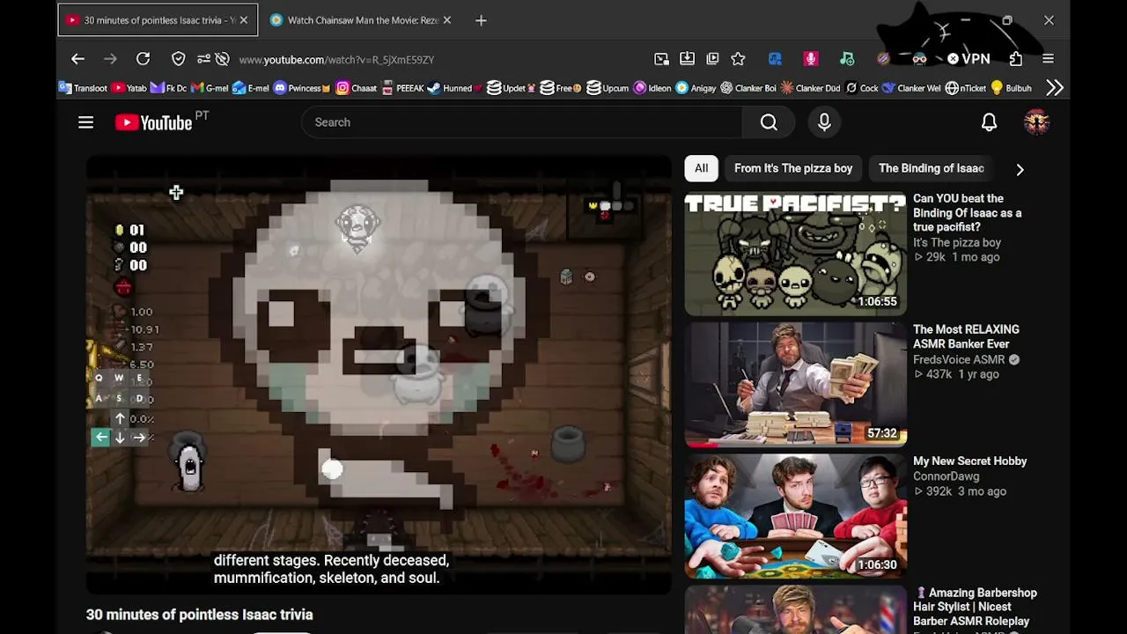Bookmark this page with the star icon
The height and width of the screenshot is (634, 1127).
[738, 59]
